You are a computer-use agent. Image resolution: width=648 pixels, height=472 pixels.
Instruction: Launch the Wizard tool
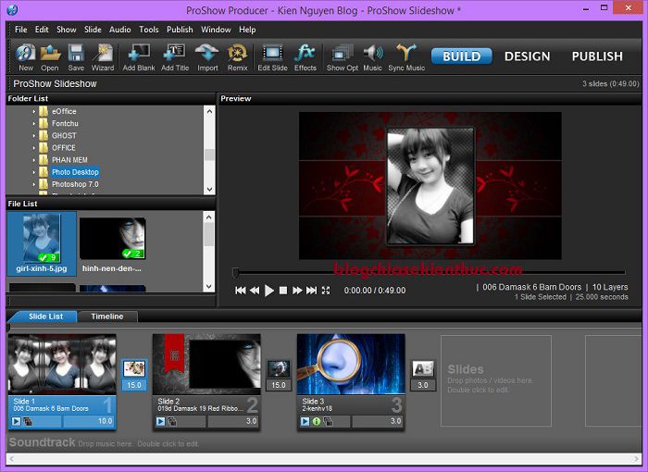[x=103, y=57]
